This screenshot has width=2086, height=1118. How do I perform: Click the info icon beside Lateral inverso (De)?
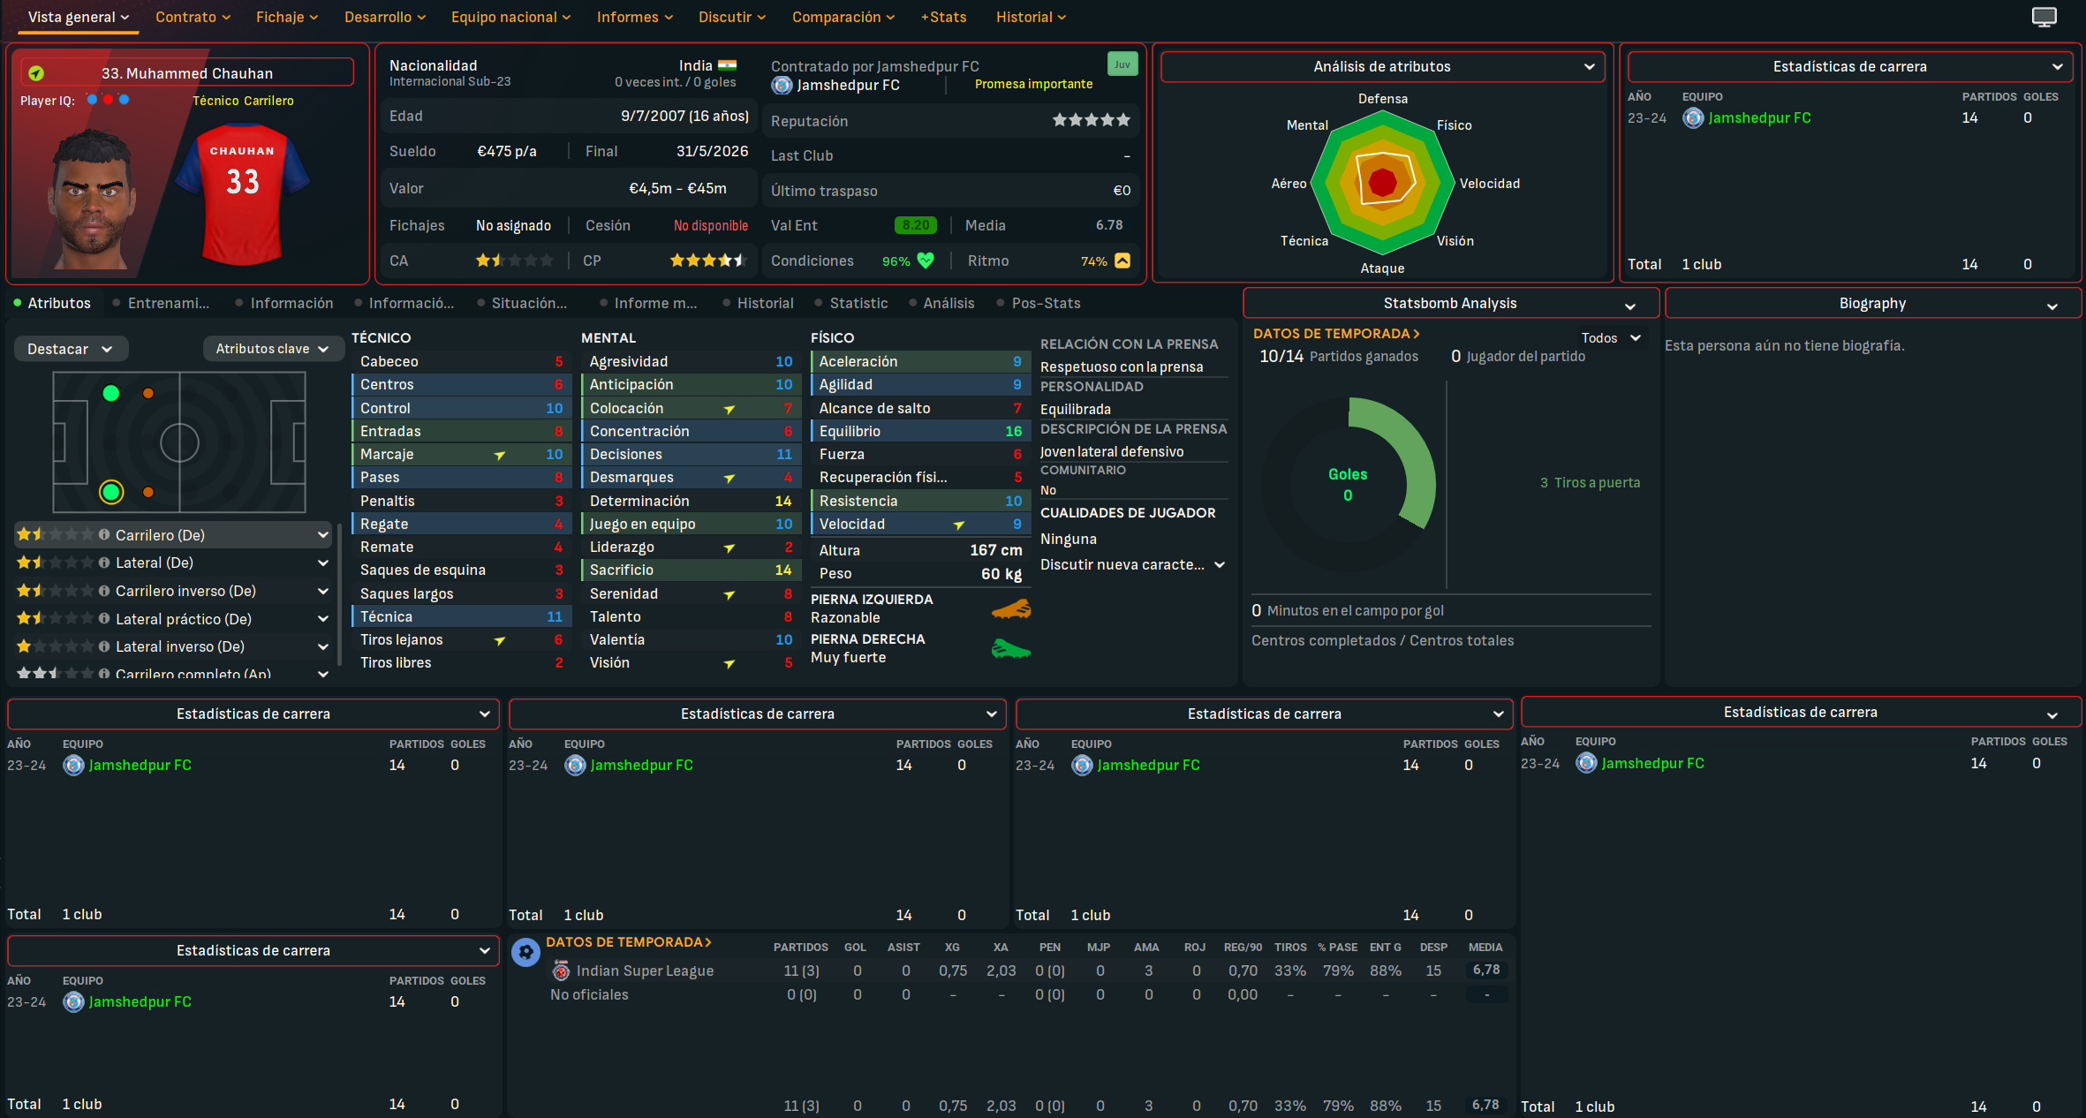(104, 646)
